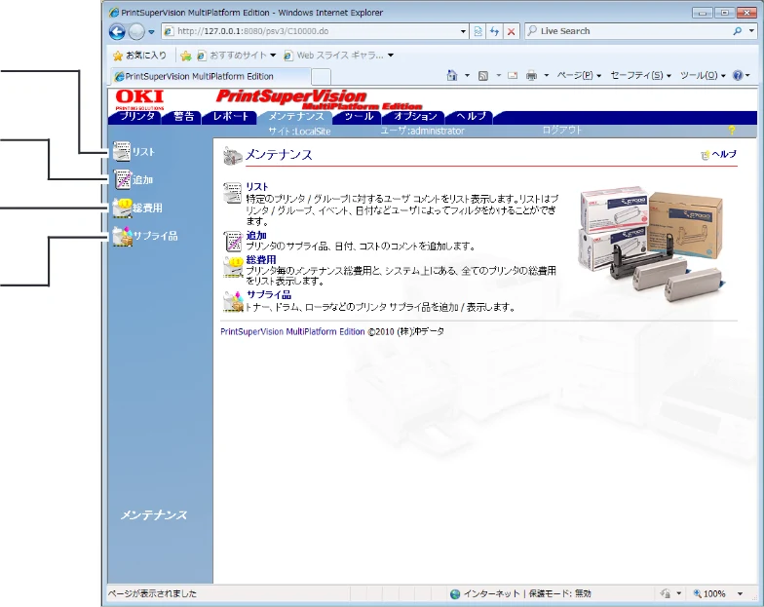764x607 pixels.
Task: Select the メンテナンス tab
Action: [x=296, y=117]
